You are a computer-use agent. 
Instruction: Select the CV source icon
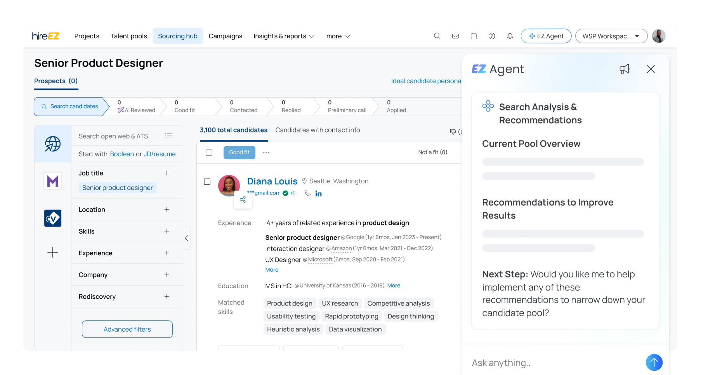(53, 218)
